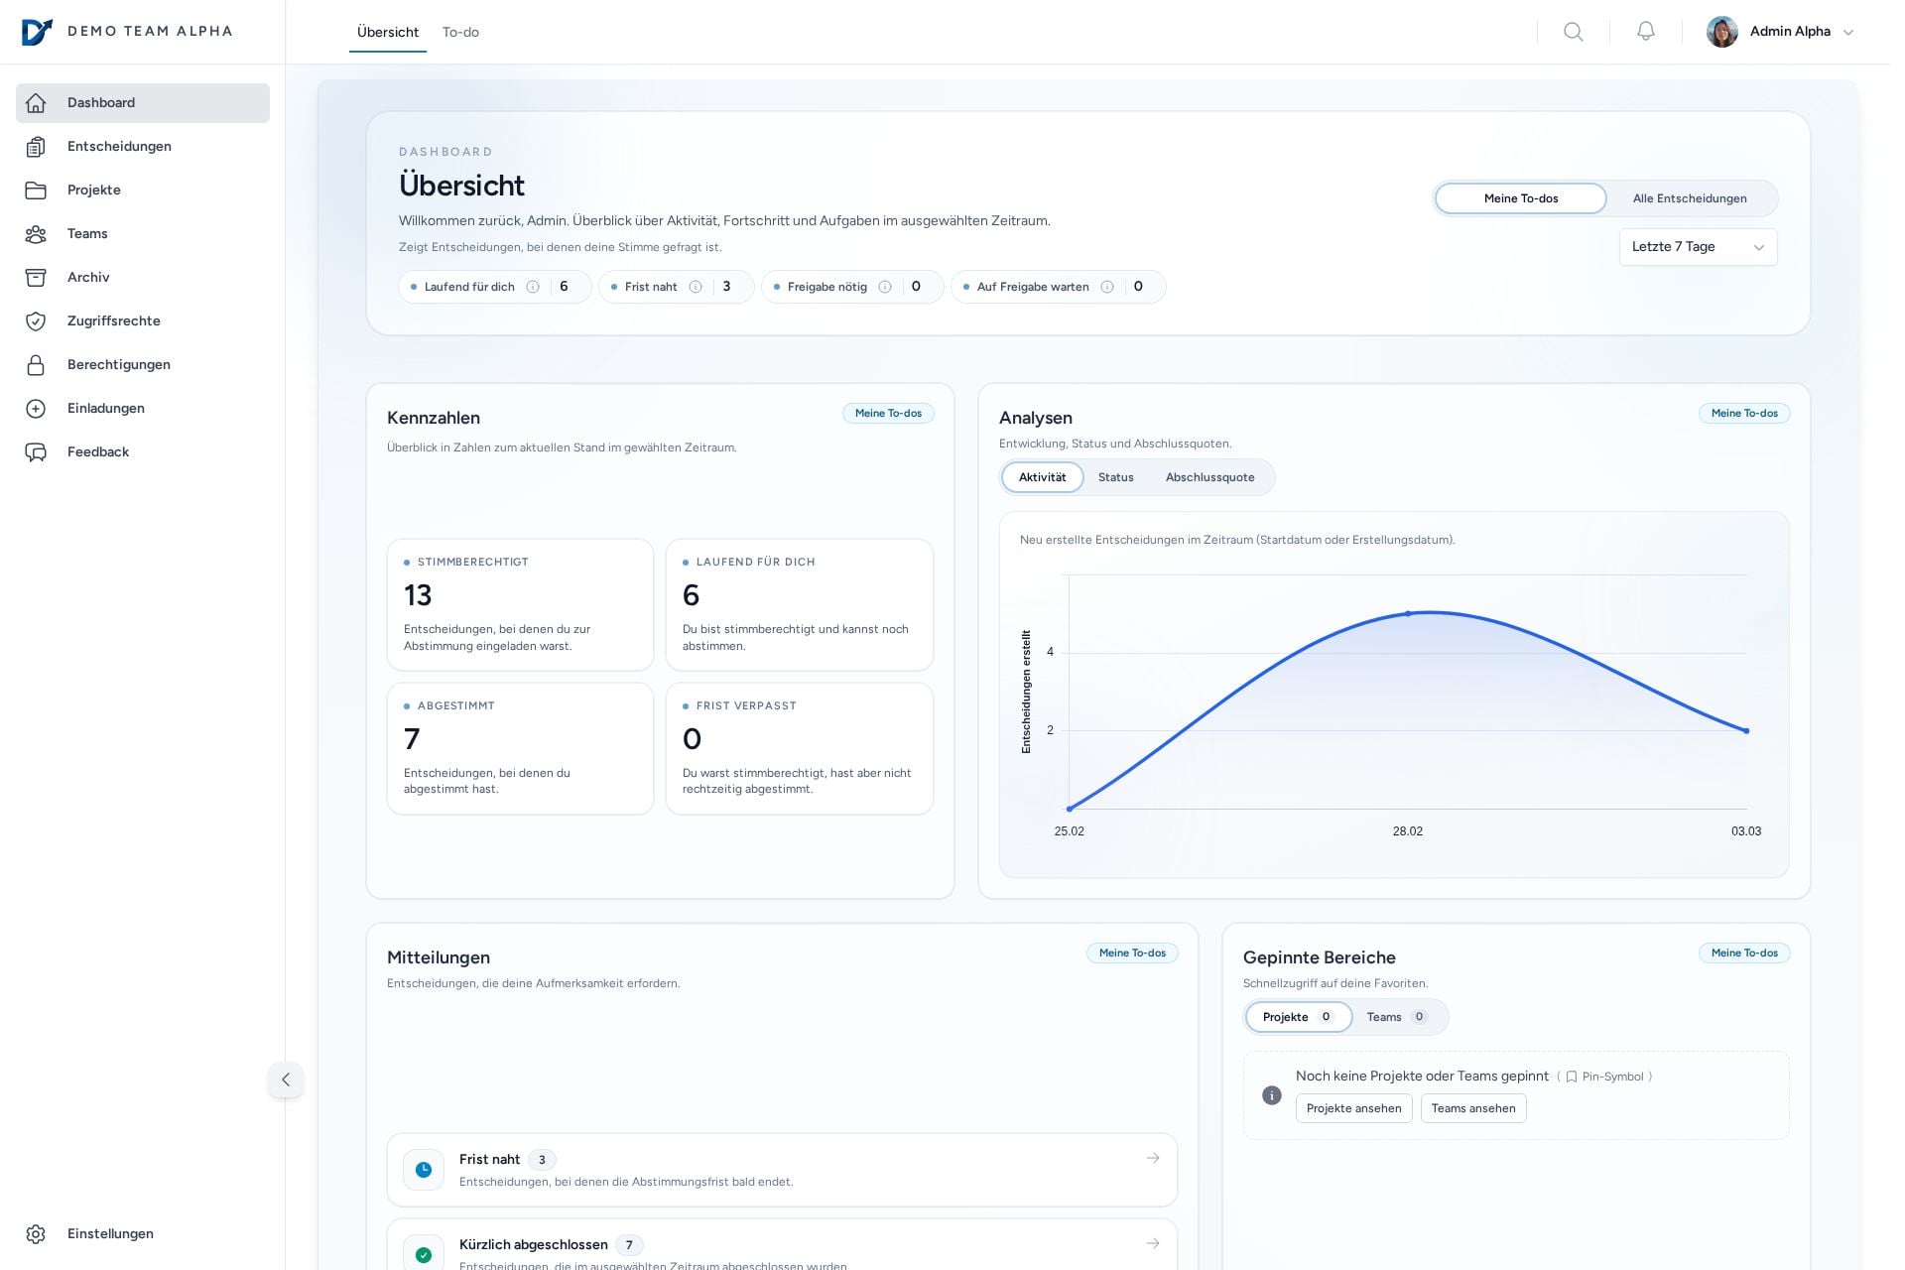The height and width of the screenshot is (1270, 1905).
Task: Open Entscheidungen in the sidebar menu
Action: pos(119,147)
